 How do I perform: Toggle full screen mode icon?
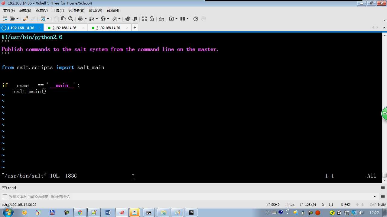click(145, 19)
